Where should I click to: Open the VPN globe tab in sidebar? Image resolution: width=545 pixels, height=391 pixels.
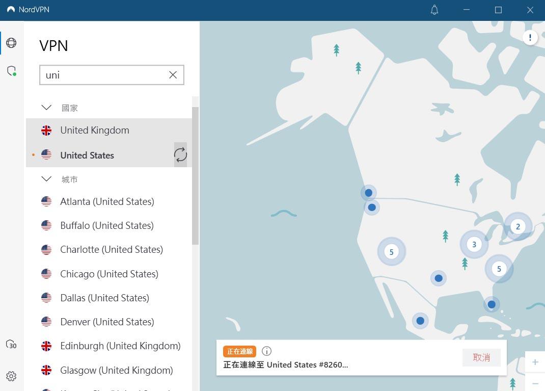point(11,43)
